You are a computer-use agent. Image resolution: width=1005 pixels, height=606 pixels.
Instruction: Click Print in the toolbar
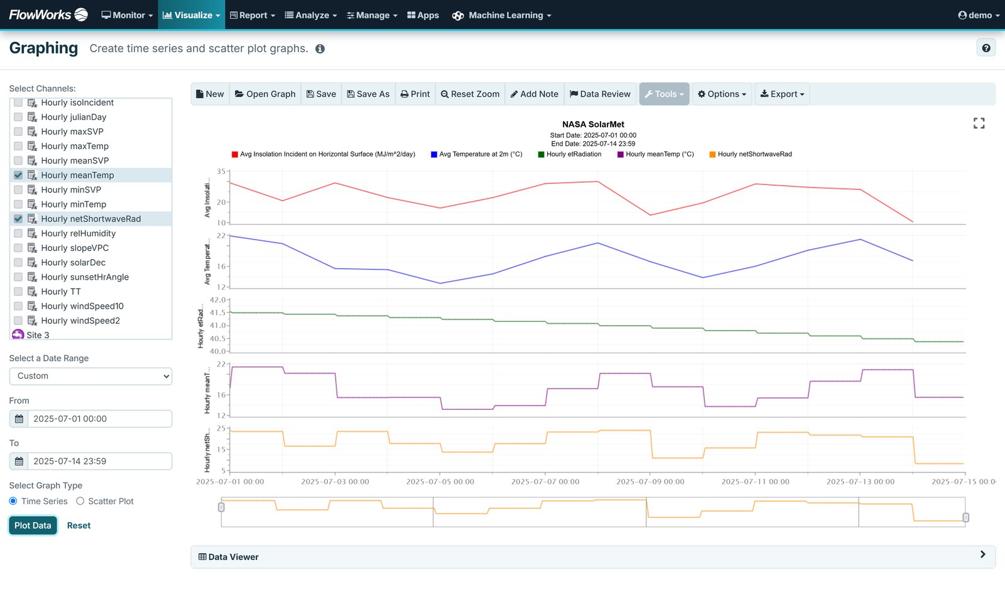pos(415,94)
